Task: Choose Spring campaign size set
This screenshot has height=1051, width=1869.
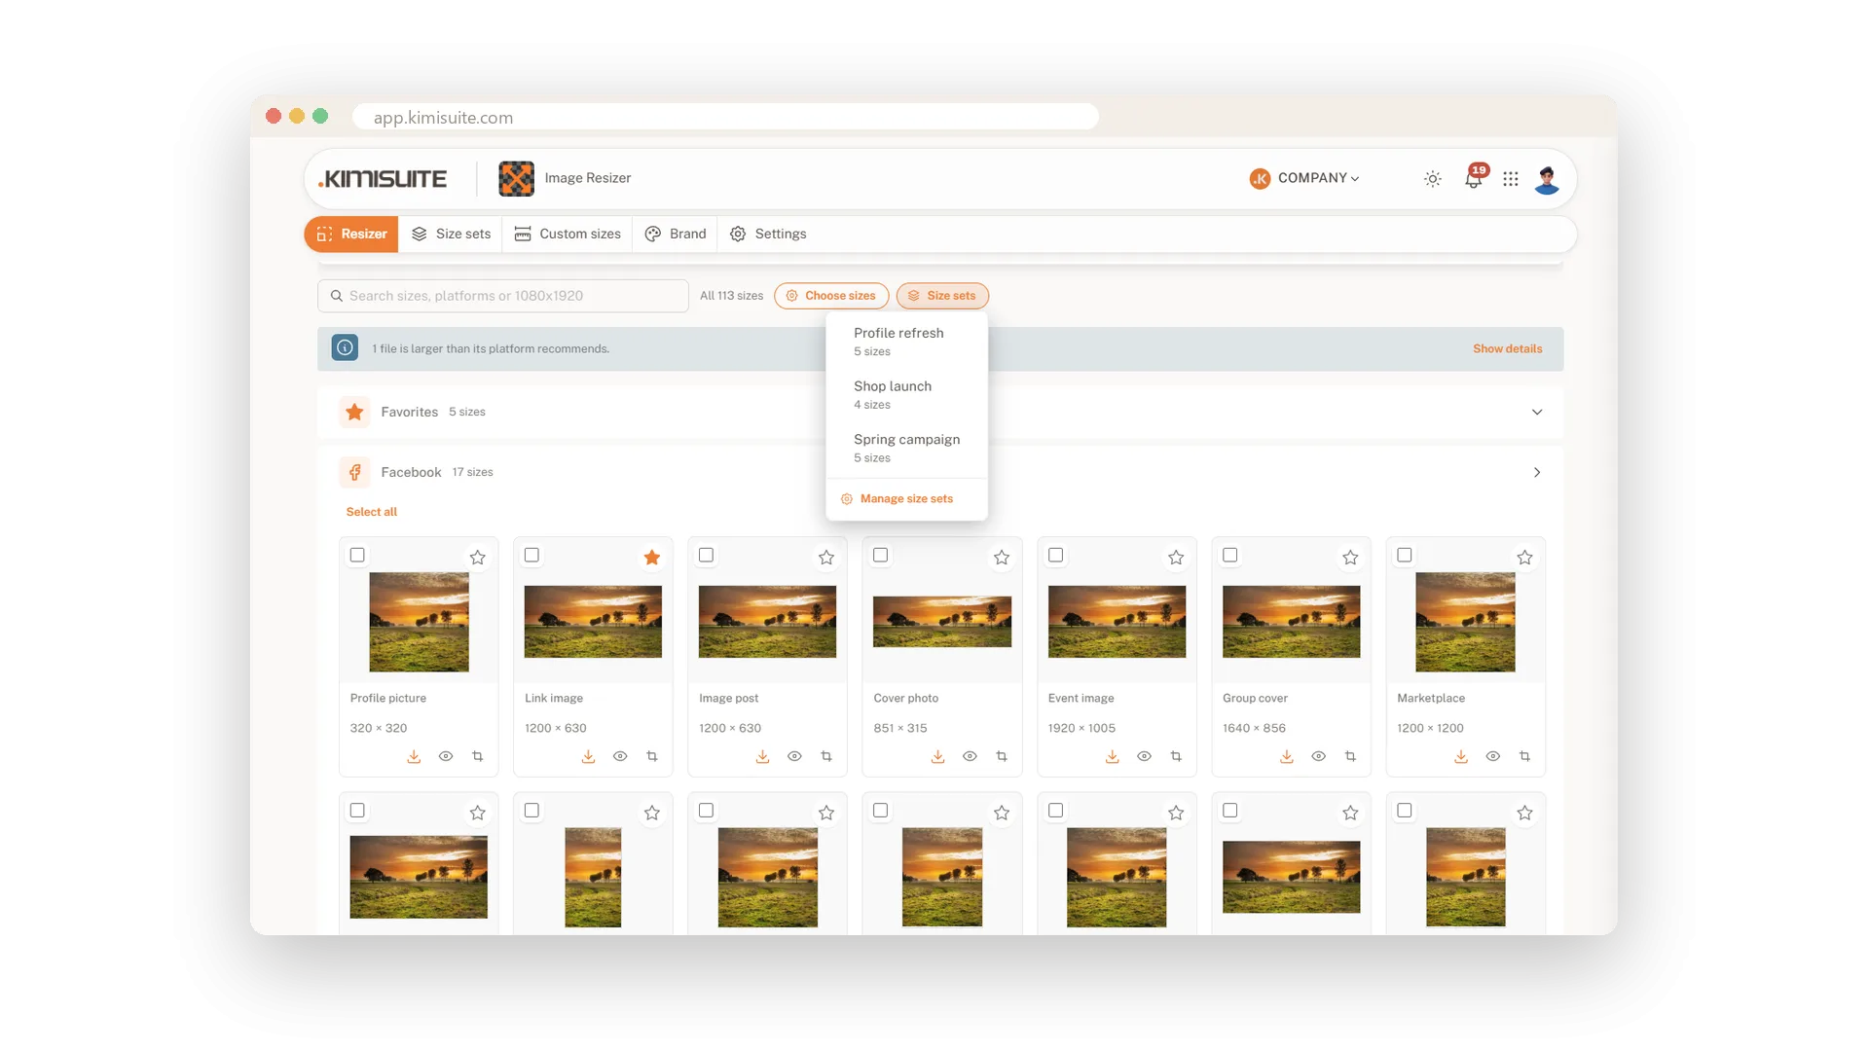Action: tap(906, 448)
